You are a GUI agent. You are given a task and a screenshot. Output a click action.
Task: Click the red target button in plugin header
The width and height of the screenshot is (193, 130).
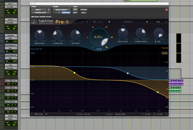click(166, 10)
